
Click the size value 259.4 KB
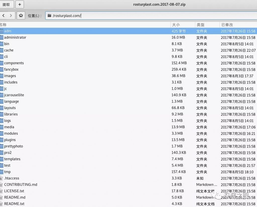click(x=179, y=69)
